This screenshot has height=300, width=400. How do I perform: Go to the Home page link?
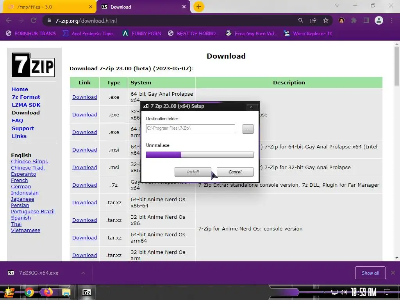click(20, 89)
